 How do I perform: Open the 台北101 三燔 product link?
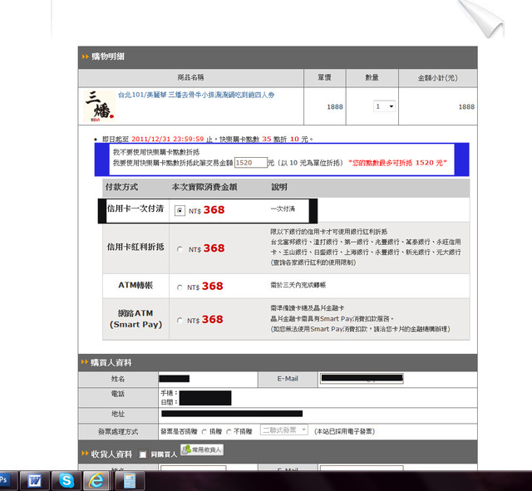tap(196, 95)
